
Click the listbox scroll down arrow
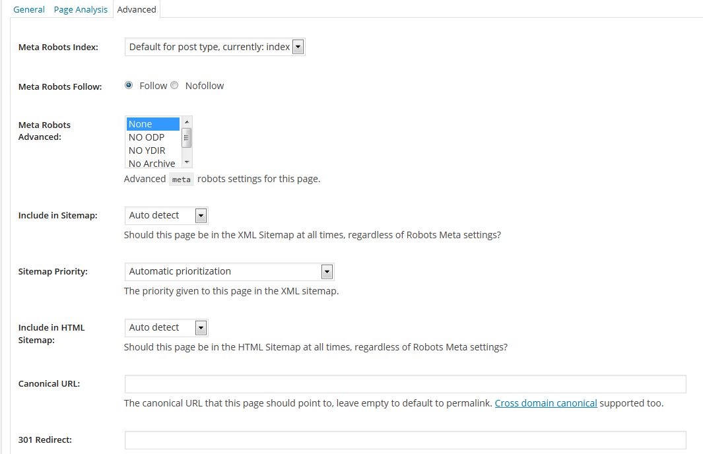tap(187, 162)
